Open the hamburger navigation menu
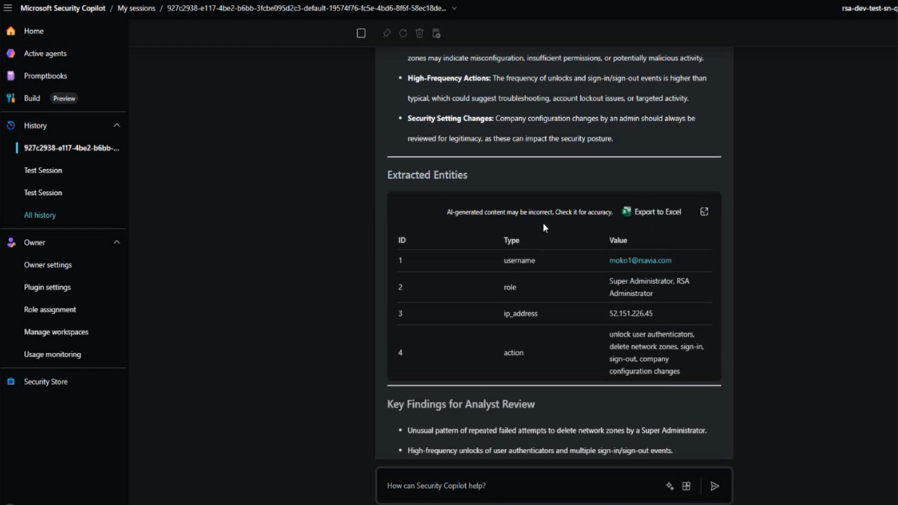Viewport: 898px width, 505px height. (x=8, y=8)
